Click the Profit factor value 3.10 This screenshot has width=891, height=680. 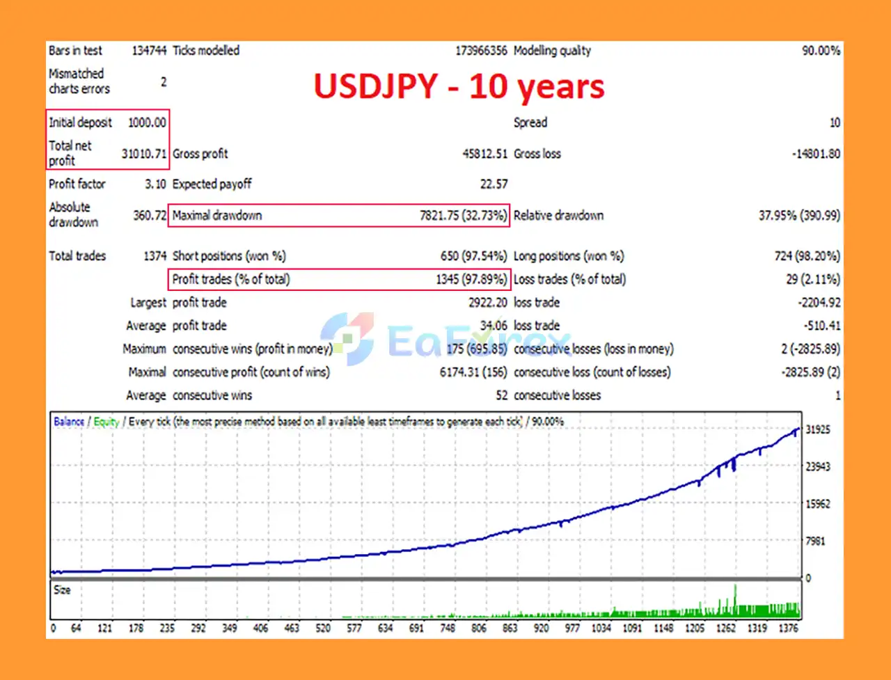click(x=155, y=184)
